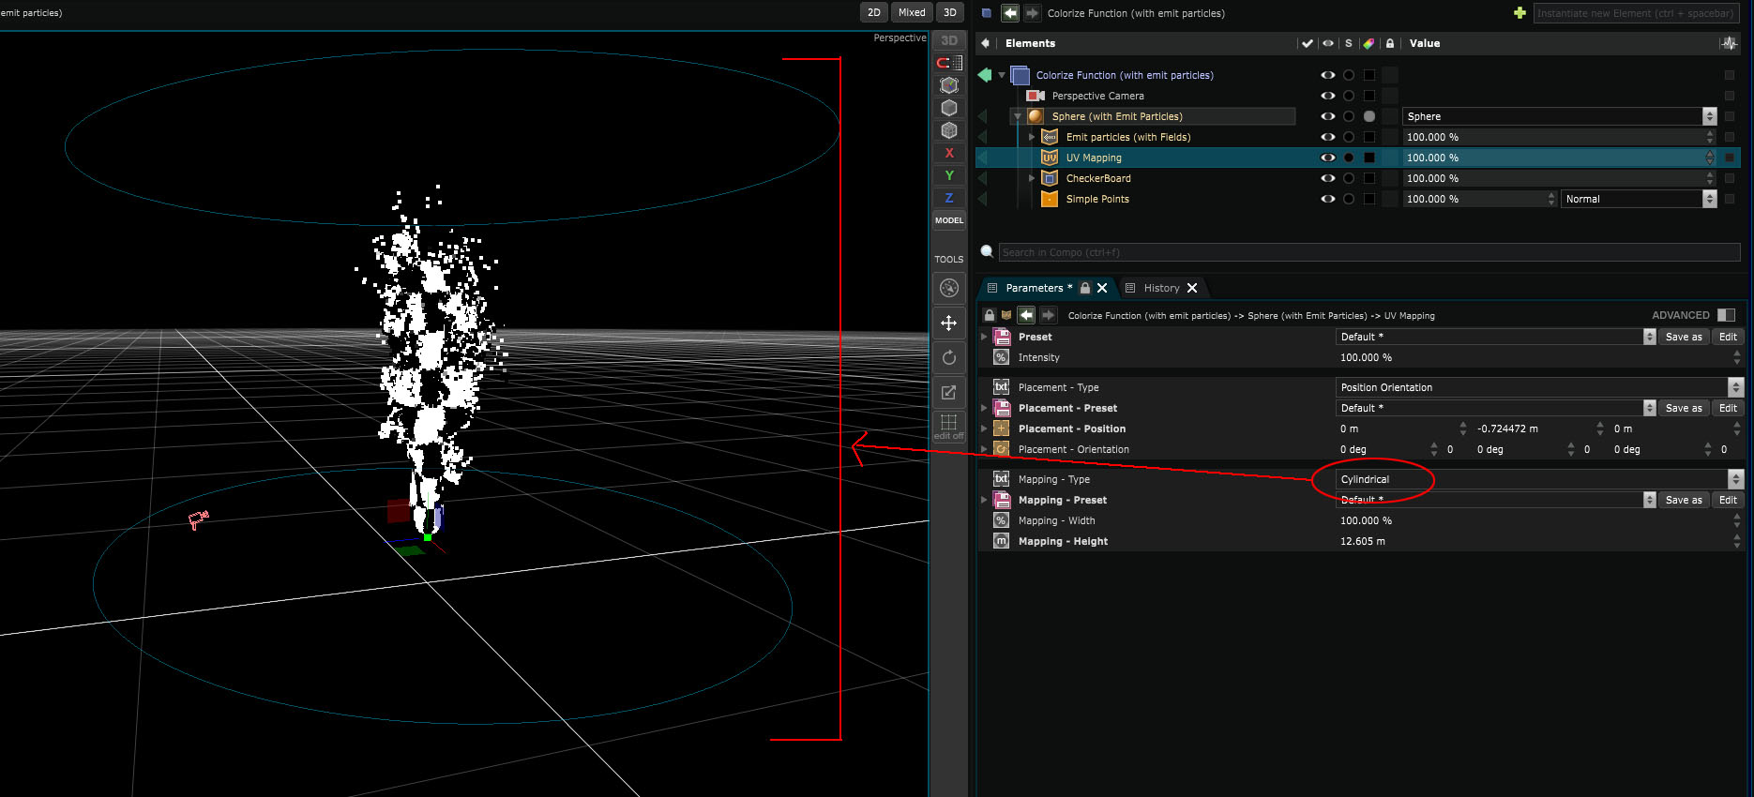The image size is (1754, 797).
Task: Click the UV Mapping element icon
Action: (x=1049, y=158)
